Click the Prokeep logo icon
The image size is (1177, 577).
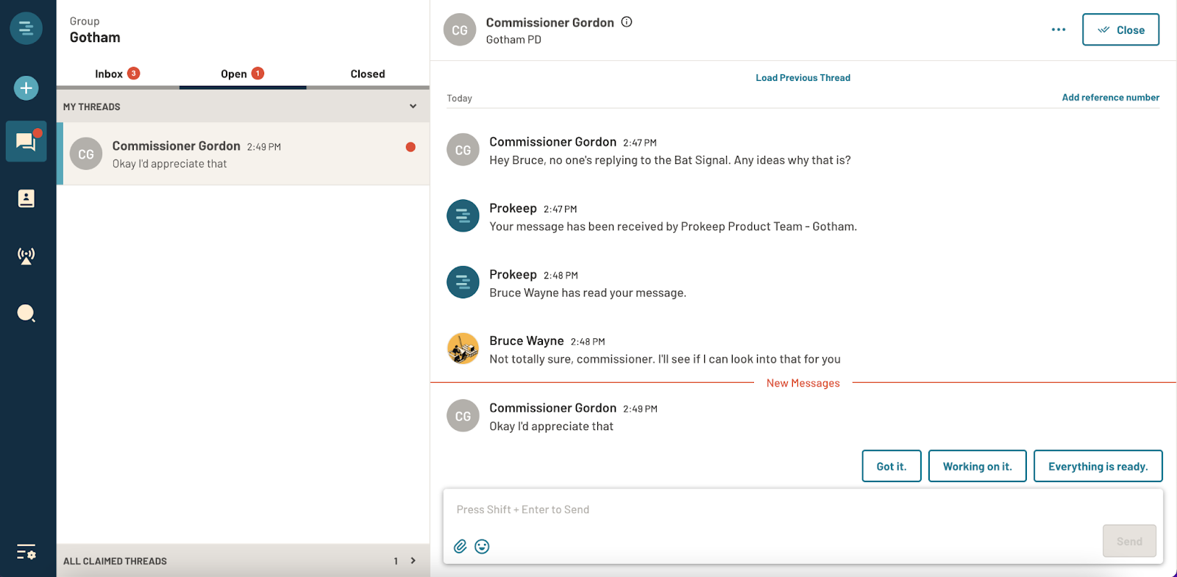tap(26, 28)
